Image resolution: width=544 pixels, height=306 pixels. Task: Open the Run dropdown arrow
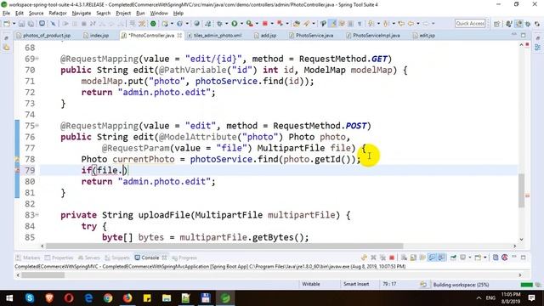click(241, 24)
